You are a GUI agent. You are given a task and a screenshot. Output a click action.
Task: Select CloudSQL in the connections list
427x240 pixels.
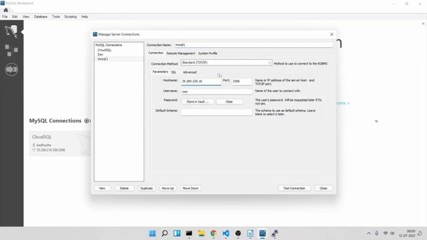click(x=105, y=50)
